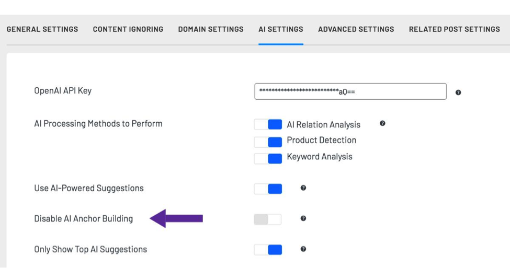This screenshot has height=268, width=510.
Task: Switch to Related Post Settings tab
Action: [455, 29]
